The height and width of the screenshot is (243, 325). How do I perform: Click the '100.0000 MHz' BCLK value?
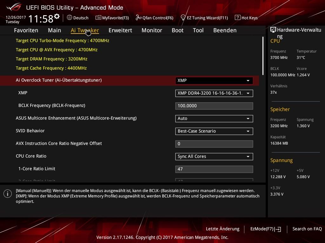pyautogui.click(x=283, y=75)
